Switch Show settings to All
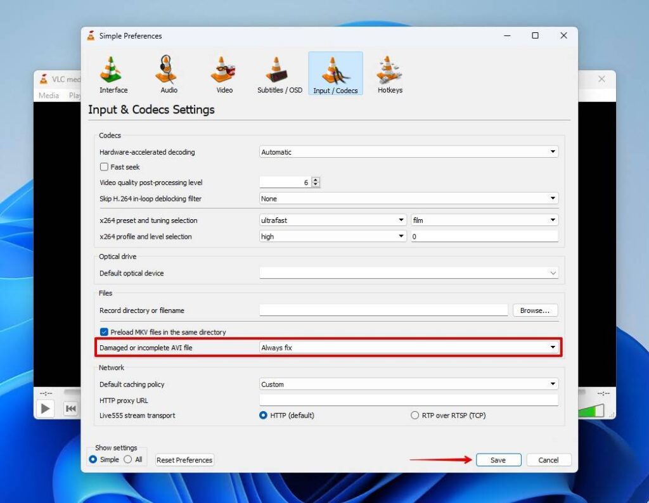 pyautogui.click(x=129, y=459)
